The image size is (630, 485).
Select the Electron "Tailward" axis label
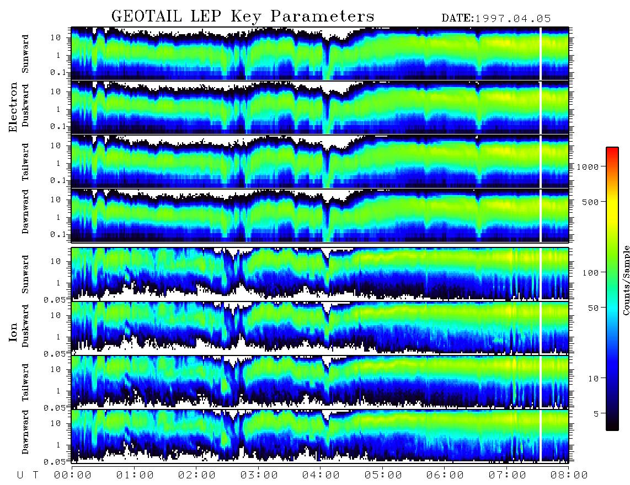pos(25,162)
